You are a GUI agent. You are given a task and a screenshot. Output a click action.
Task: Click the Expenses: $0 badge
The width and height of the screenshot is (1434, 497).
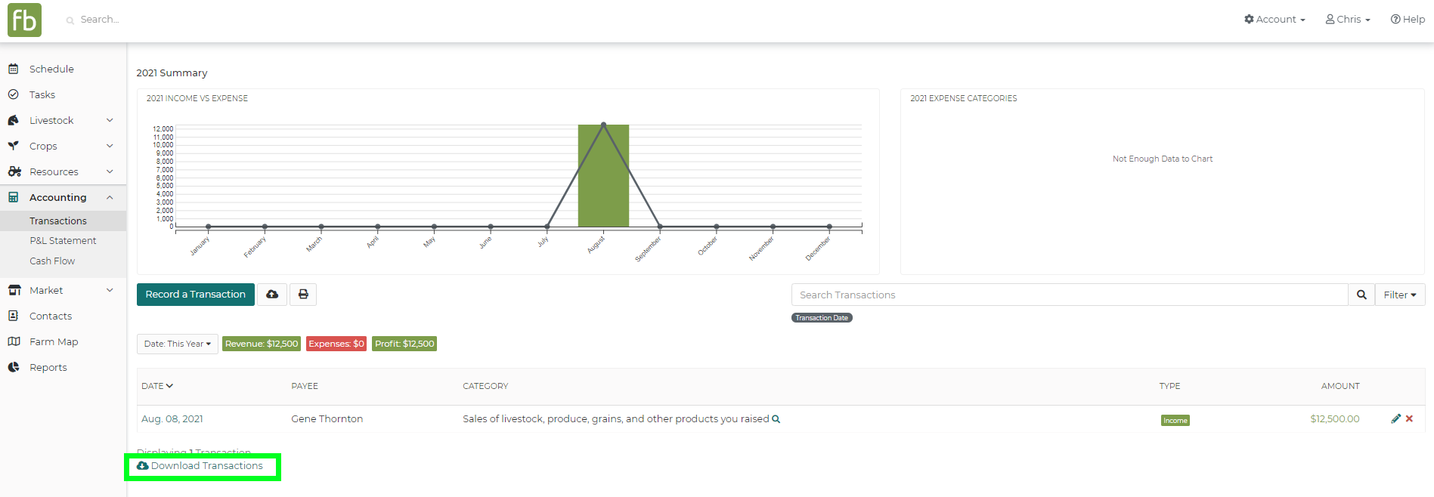click(x=336, y=344)
